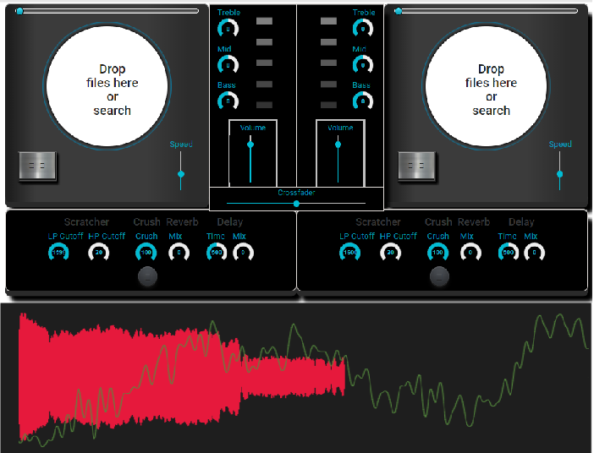Click the red waveform in the visualizer
The width and height of the screenshot is (594, 453).
click(x=169, y=372)
